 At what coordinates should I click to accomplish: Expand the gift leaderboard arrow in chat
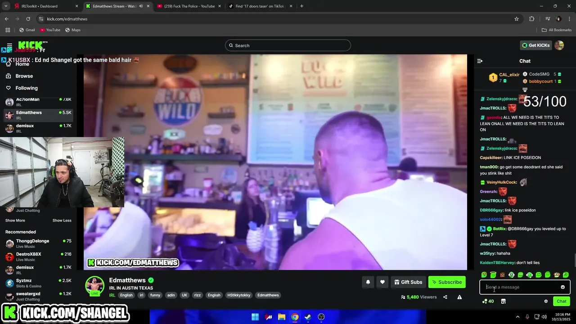[525, 90]
